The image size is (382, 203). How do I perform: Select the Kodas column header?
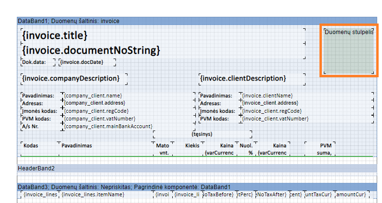pos(31,145)
